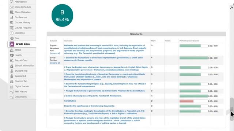Click the Performance Indicator column header
This screenshot has width=234, height=131.
click(189, 41)
